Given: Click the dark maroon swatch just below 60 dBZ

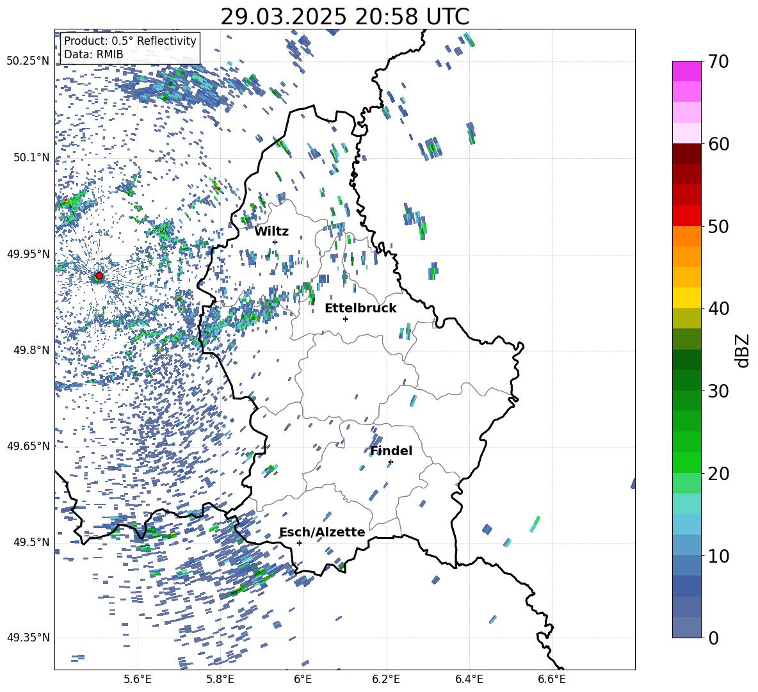Looking at the screenshot, I should coord(686,154).
